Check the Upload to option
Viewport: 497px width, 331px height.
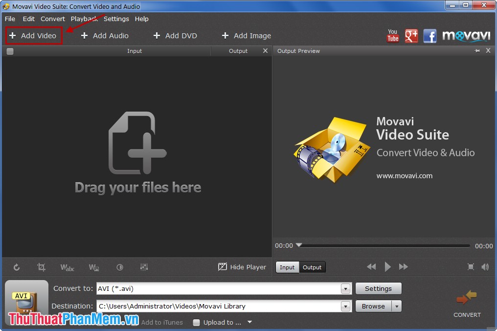pyautogui.click(x=197, y=322)
